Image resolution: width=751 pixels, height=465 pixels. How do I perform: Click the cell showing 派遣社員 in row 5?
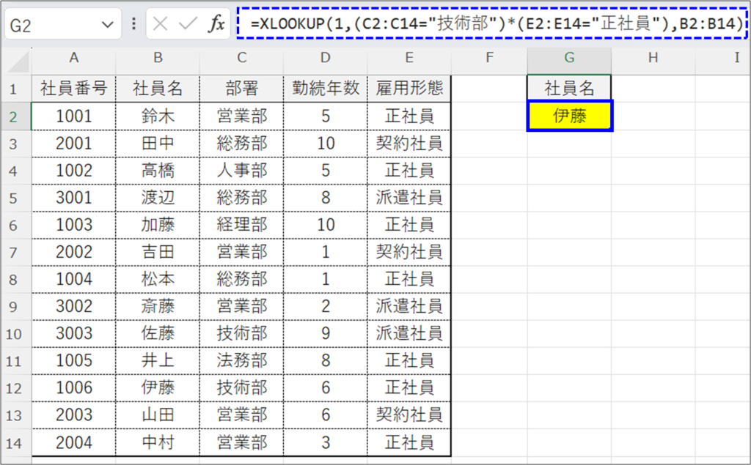click(x=408, y=198)
